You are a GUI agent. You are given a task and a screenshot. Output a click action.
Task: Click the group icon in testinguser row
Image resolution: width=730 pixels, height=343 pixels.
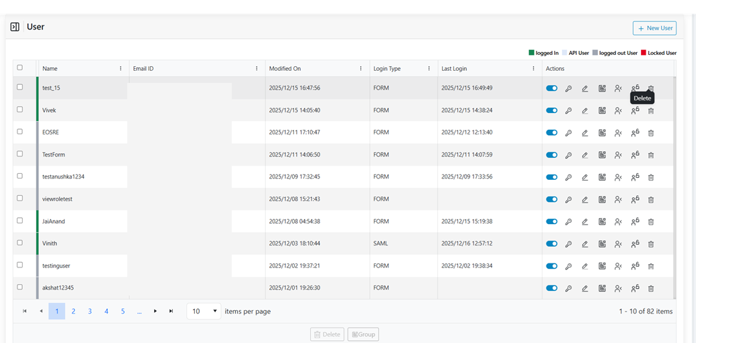[602, 266]
